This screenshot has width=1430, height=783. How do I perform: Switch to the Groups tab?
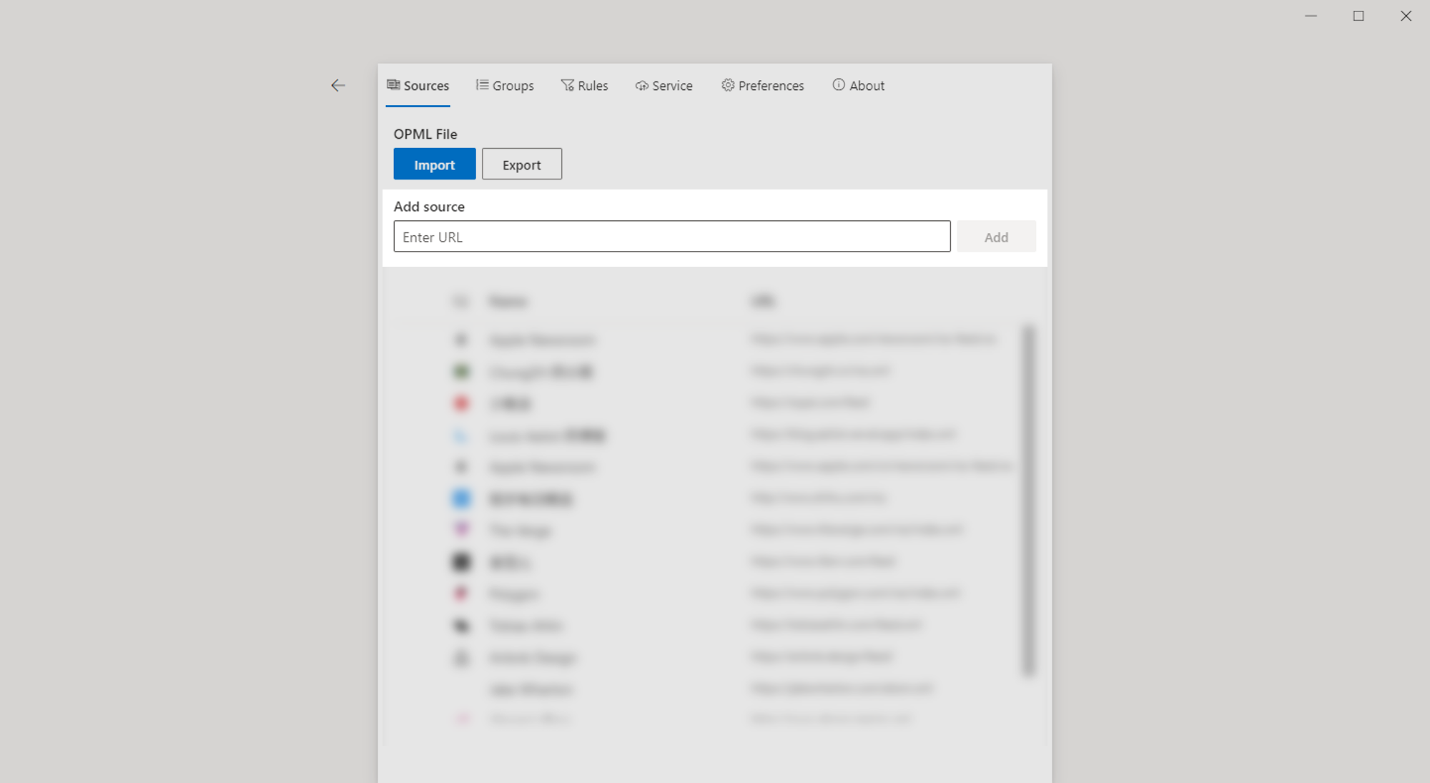pyautogui.click(x=505, y=85)
